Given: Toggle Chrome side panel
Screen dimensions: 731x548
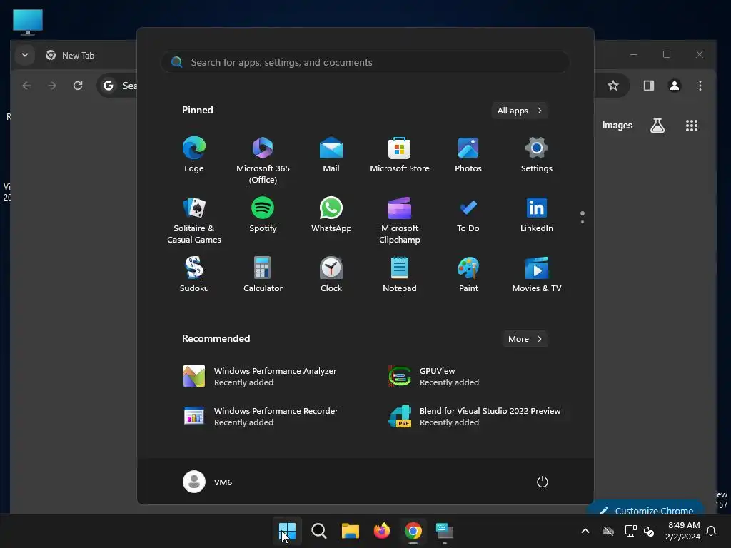Looking at the screenshot, I should click(648, 86).
